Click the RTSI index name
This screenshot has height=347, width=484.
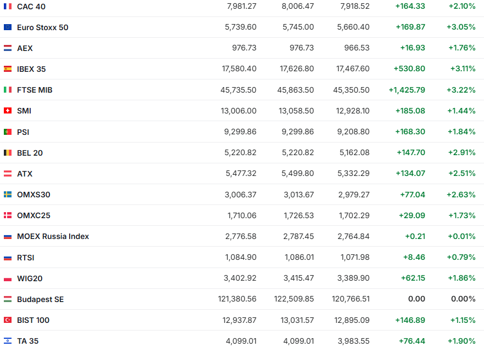click(x=26, y=258)
